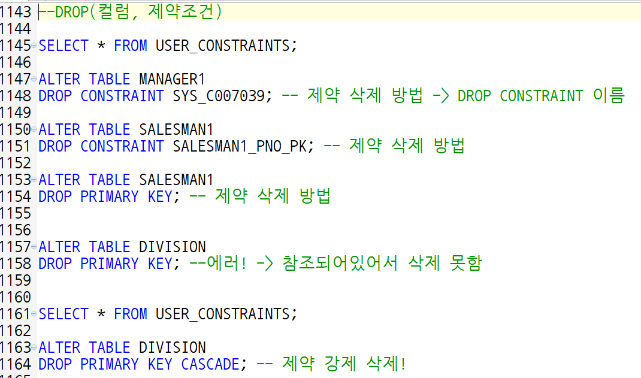Collapse the ALTER TABLE MANAGER1 code block
Viewport: 641px width, 378px height.
34,78
